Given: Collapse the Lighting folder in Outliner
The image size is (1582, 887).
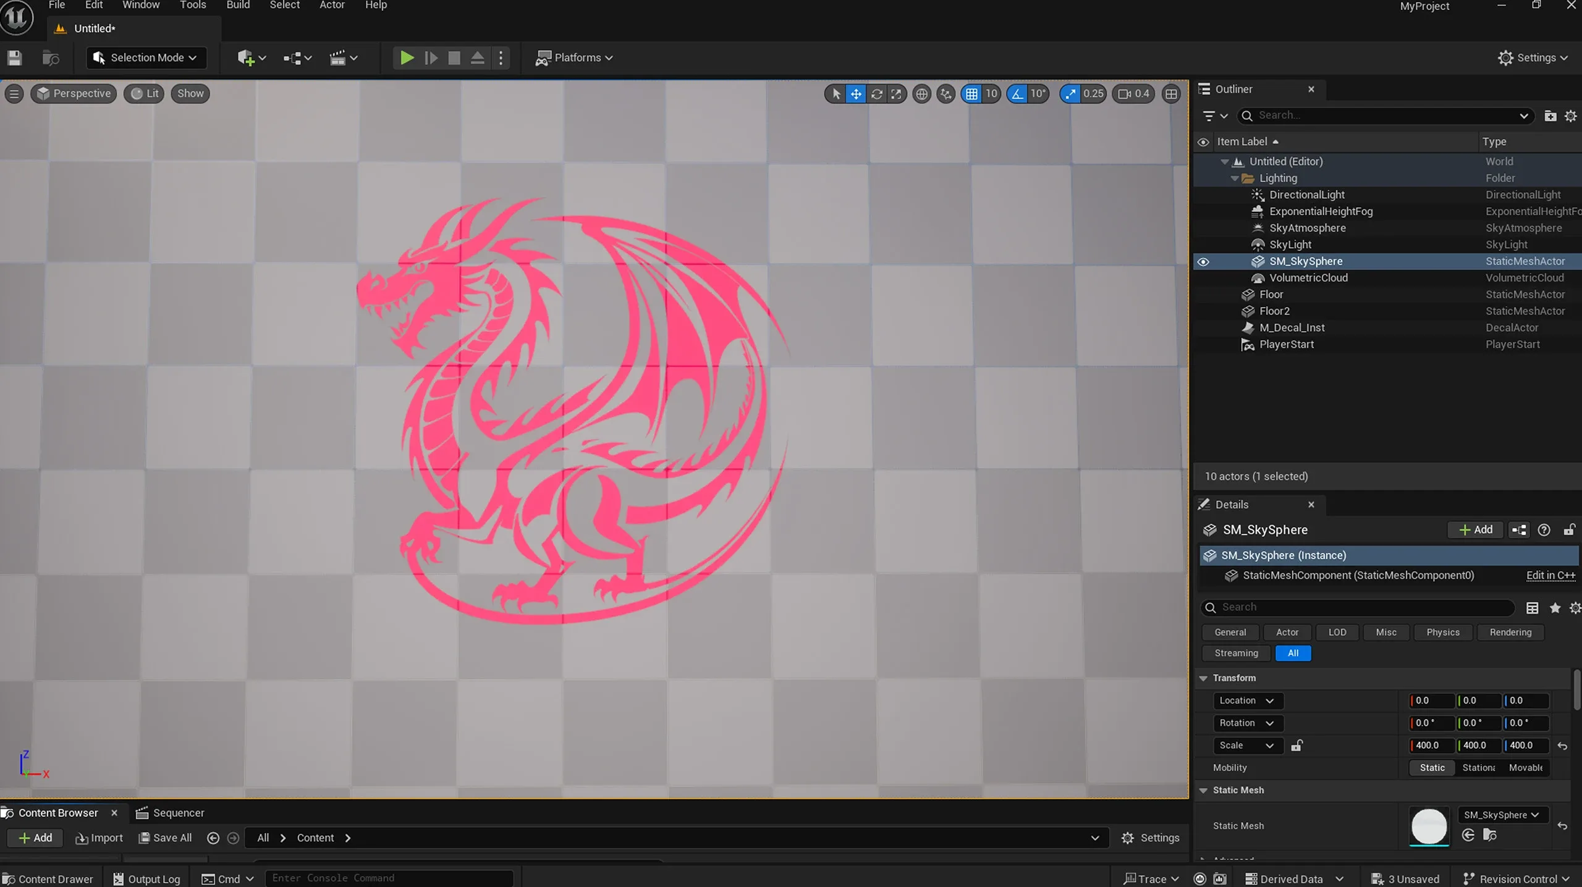Looking at the screenshot, I should coord(1234,178).
